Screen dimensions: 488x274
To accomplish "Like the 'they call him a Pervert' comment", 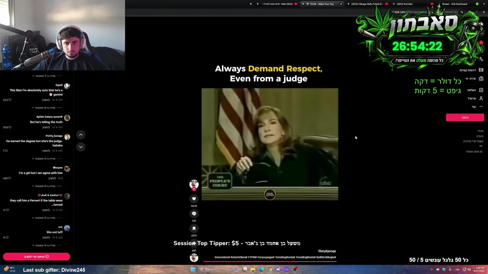I will [x=7, y=210].
